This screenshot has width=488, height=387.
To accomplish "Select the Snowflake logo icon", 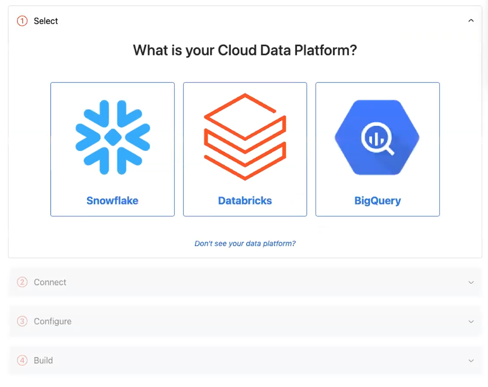I will (113, 137).
